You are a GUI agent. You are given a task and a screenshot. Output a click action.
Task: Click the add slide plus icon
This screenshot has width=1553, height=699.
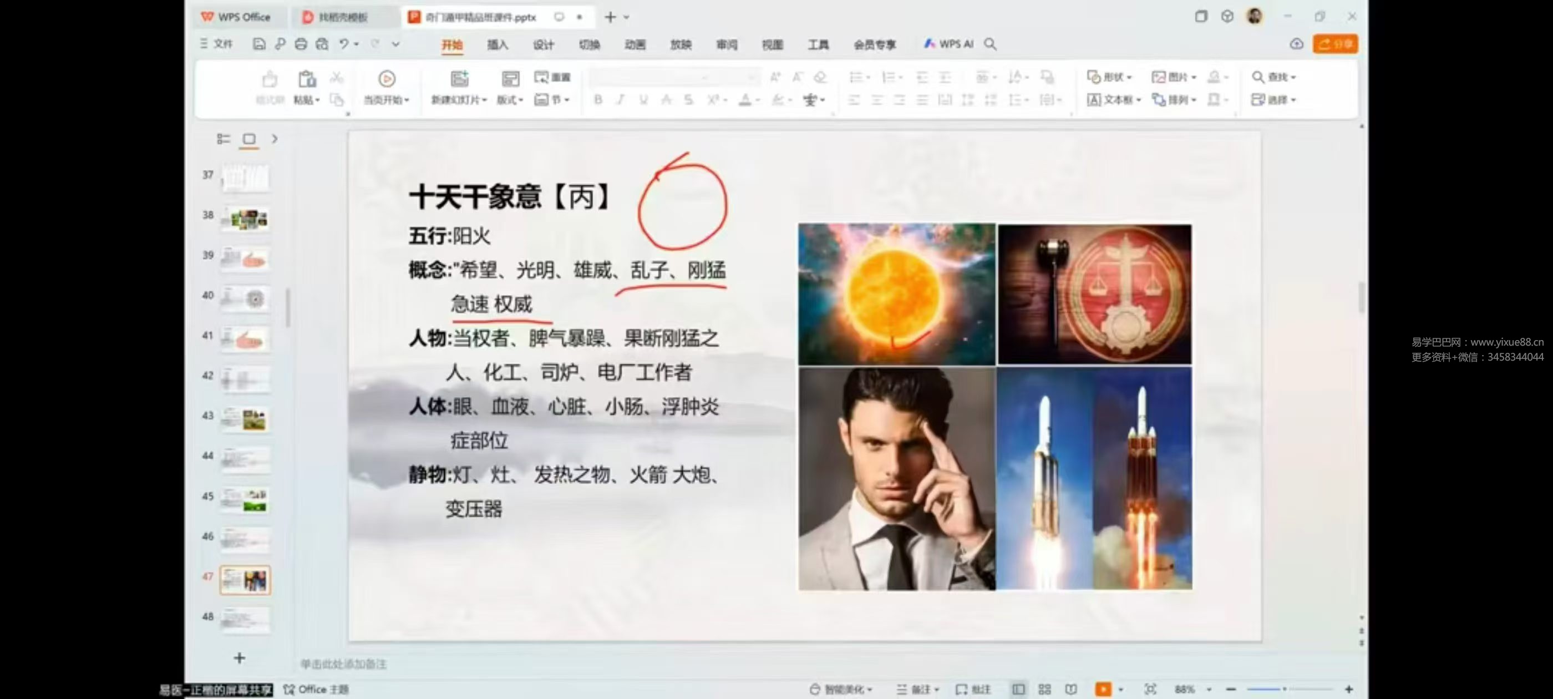tap(240, 658)
